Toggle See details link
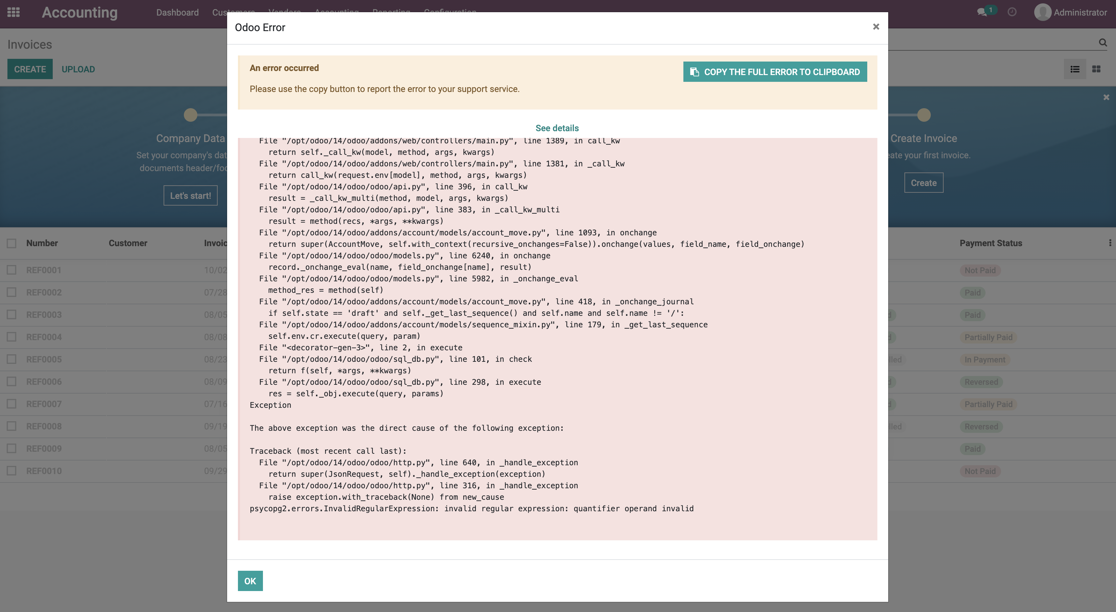The width and height of the screenshot is (1116, 612). pyautogui.click(x=557, y=128)
